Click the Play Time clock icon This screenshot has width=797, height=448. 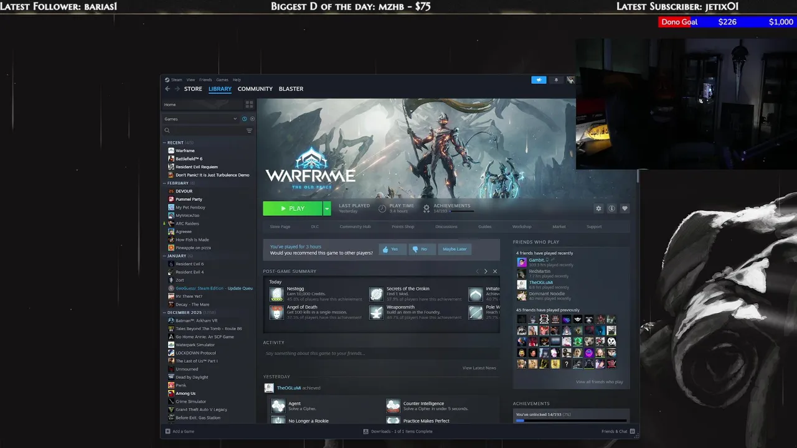click(x=382, y=208)
